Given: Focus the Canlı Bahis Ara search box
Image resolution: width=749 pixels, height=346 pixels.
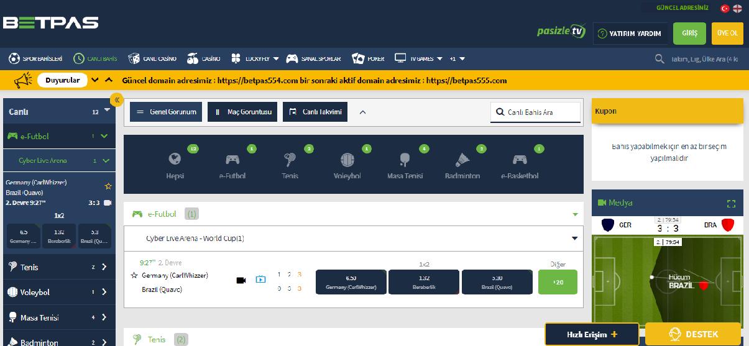Looking at the screenshot, I should click(535, 112).
